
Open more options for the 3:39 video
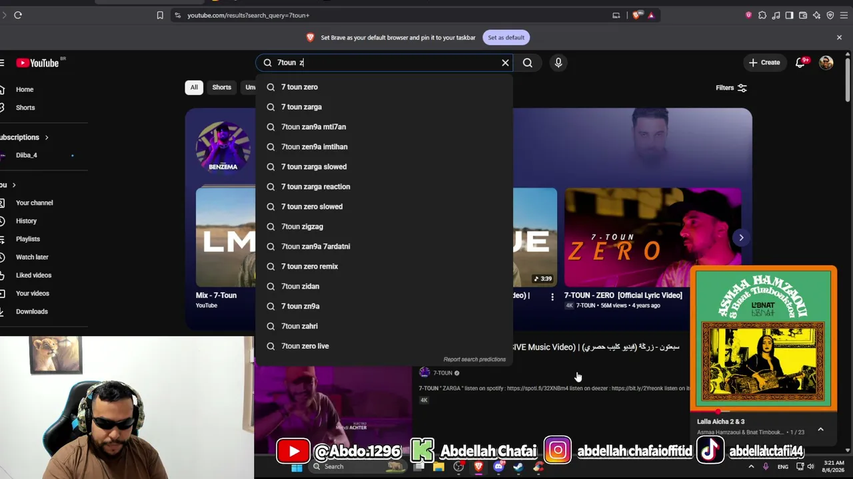click(552, 297)
